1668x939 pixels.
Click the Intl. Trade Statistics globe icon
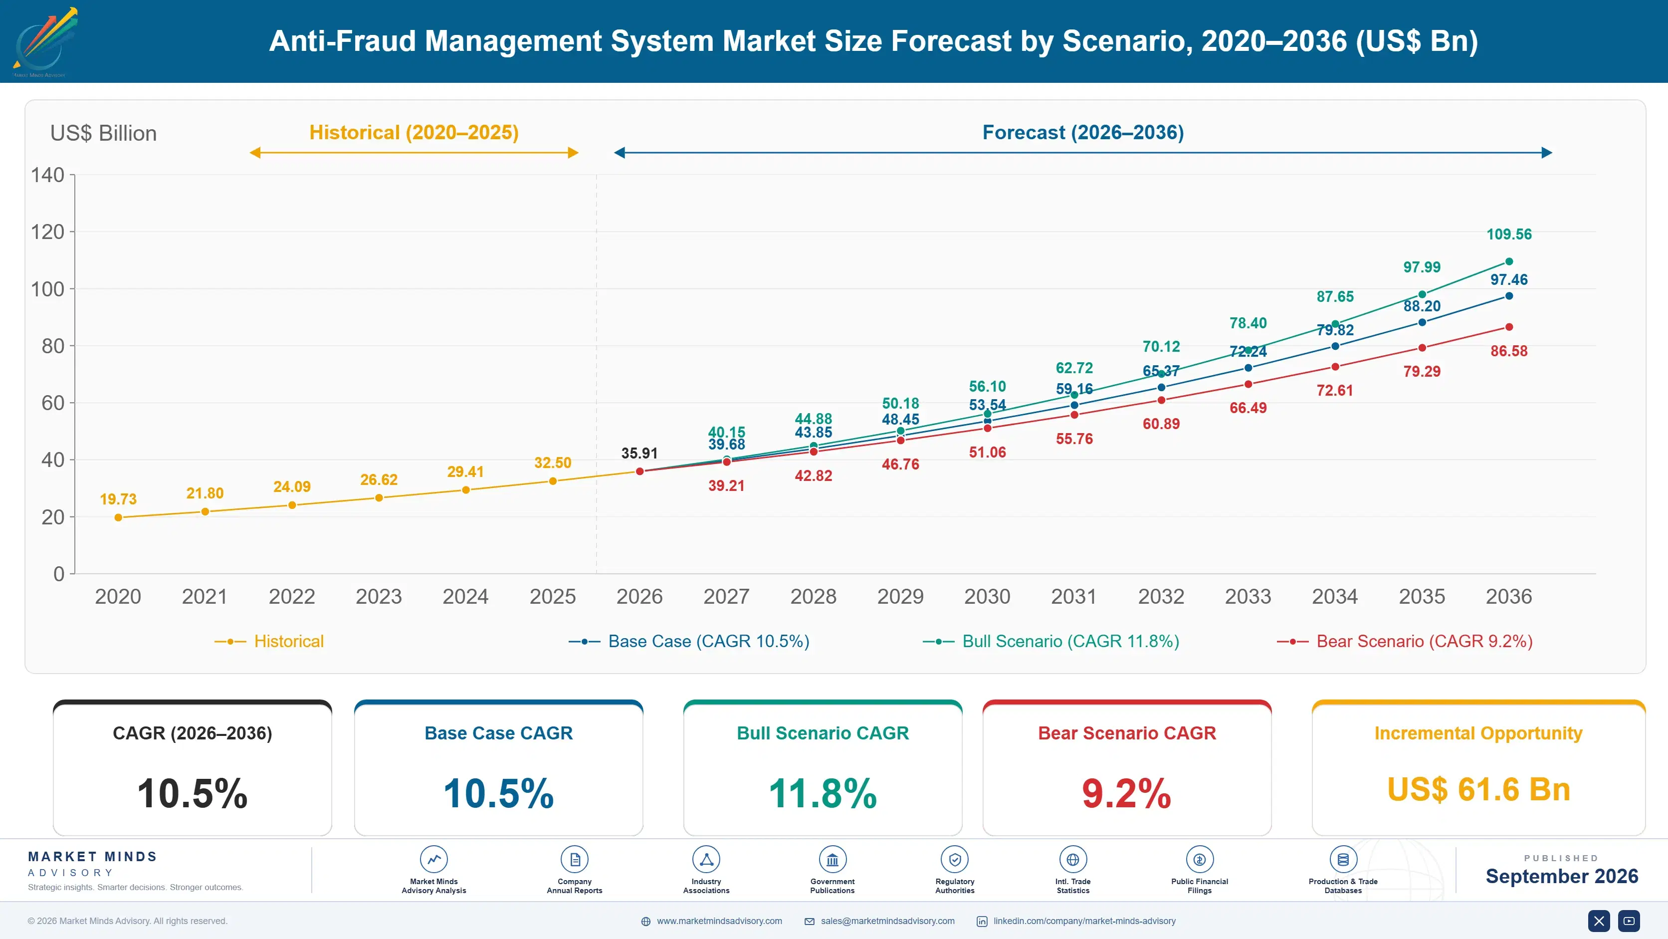pyautogui.click(x=1073, y=859)
